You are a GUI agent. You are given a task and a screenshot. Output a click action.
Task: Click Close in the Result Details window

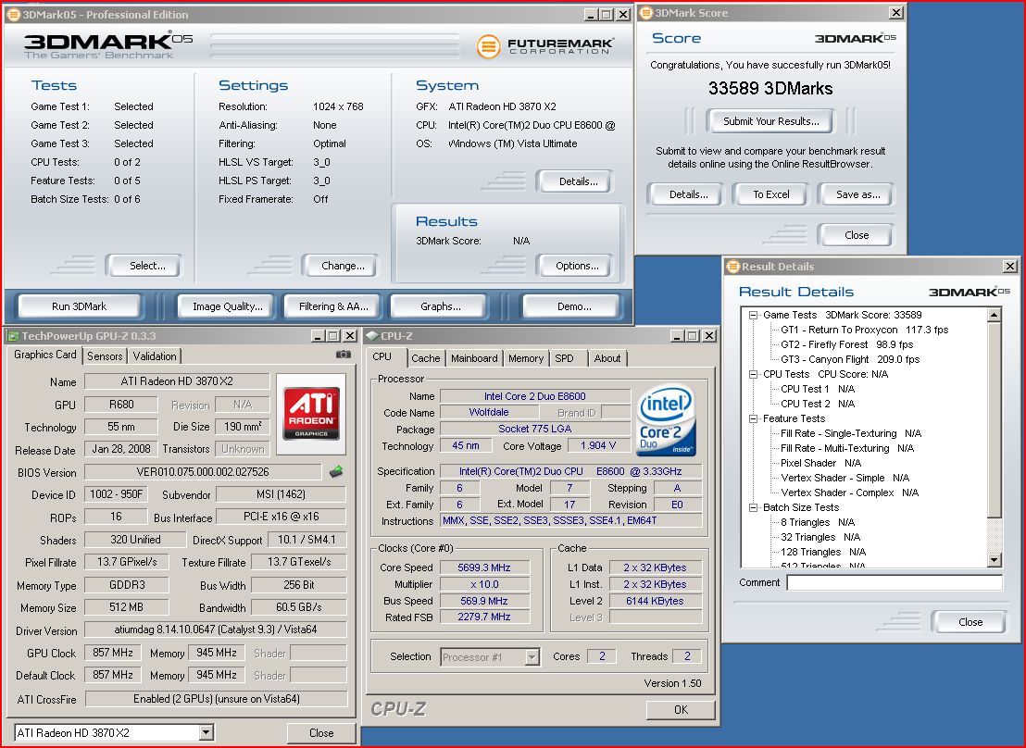970,622
